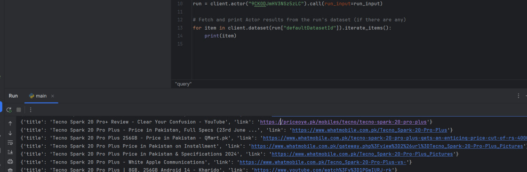Toggle soft-wrap in the console output

tap(10, 142)
